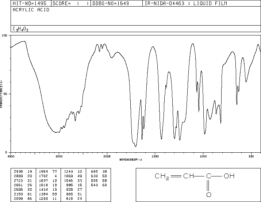Click transmittance value 4 beside 1702

click(x=56, y=176)
